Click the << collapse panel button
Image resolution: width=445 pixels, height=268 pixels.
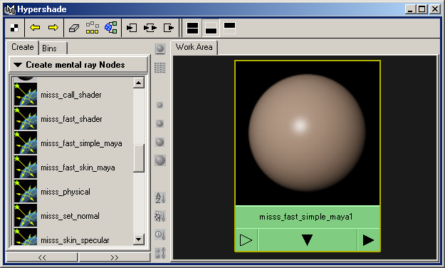pyautogui.click(x=42, y=257)
